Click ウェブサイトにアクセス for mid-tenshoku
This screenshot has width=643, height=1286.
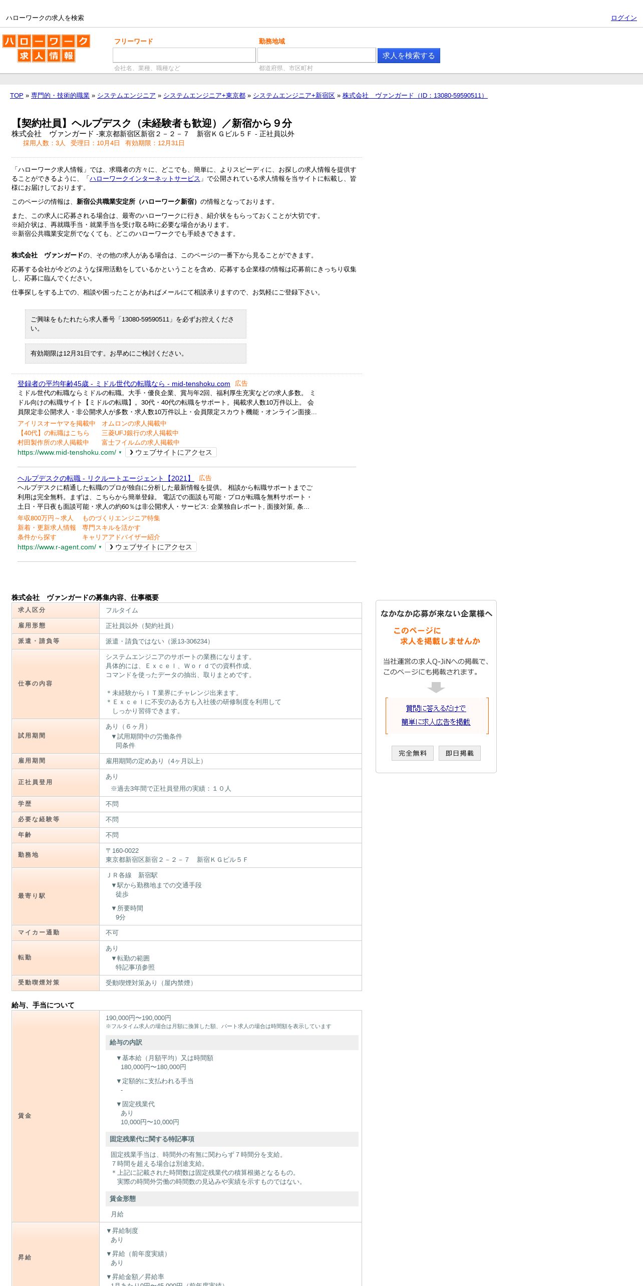(x=171, y=452)
